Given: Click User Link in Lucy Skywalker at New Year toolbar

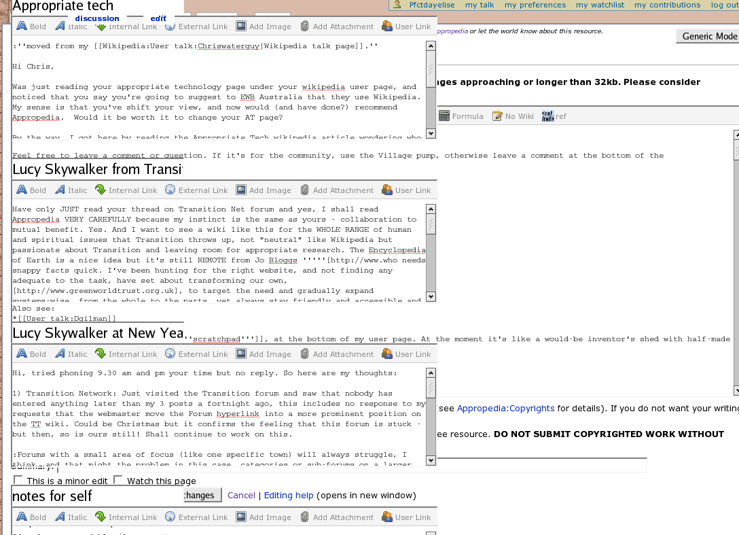Looking at the screenshot, I should pos(387,354).
